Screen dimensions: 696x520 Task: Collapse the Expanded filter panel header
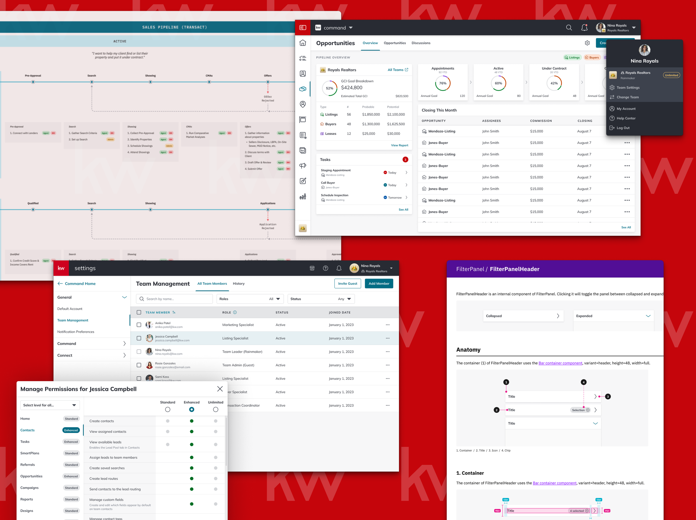point(614,316)
